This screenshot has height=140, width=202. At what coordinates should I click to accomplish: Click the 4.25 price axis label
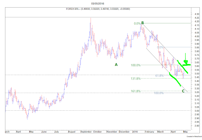[197, 18]
